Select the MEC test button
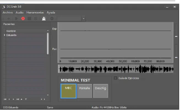 [x=69, y=91]
